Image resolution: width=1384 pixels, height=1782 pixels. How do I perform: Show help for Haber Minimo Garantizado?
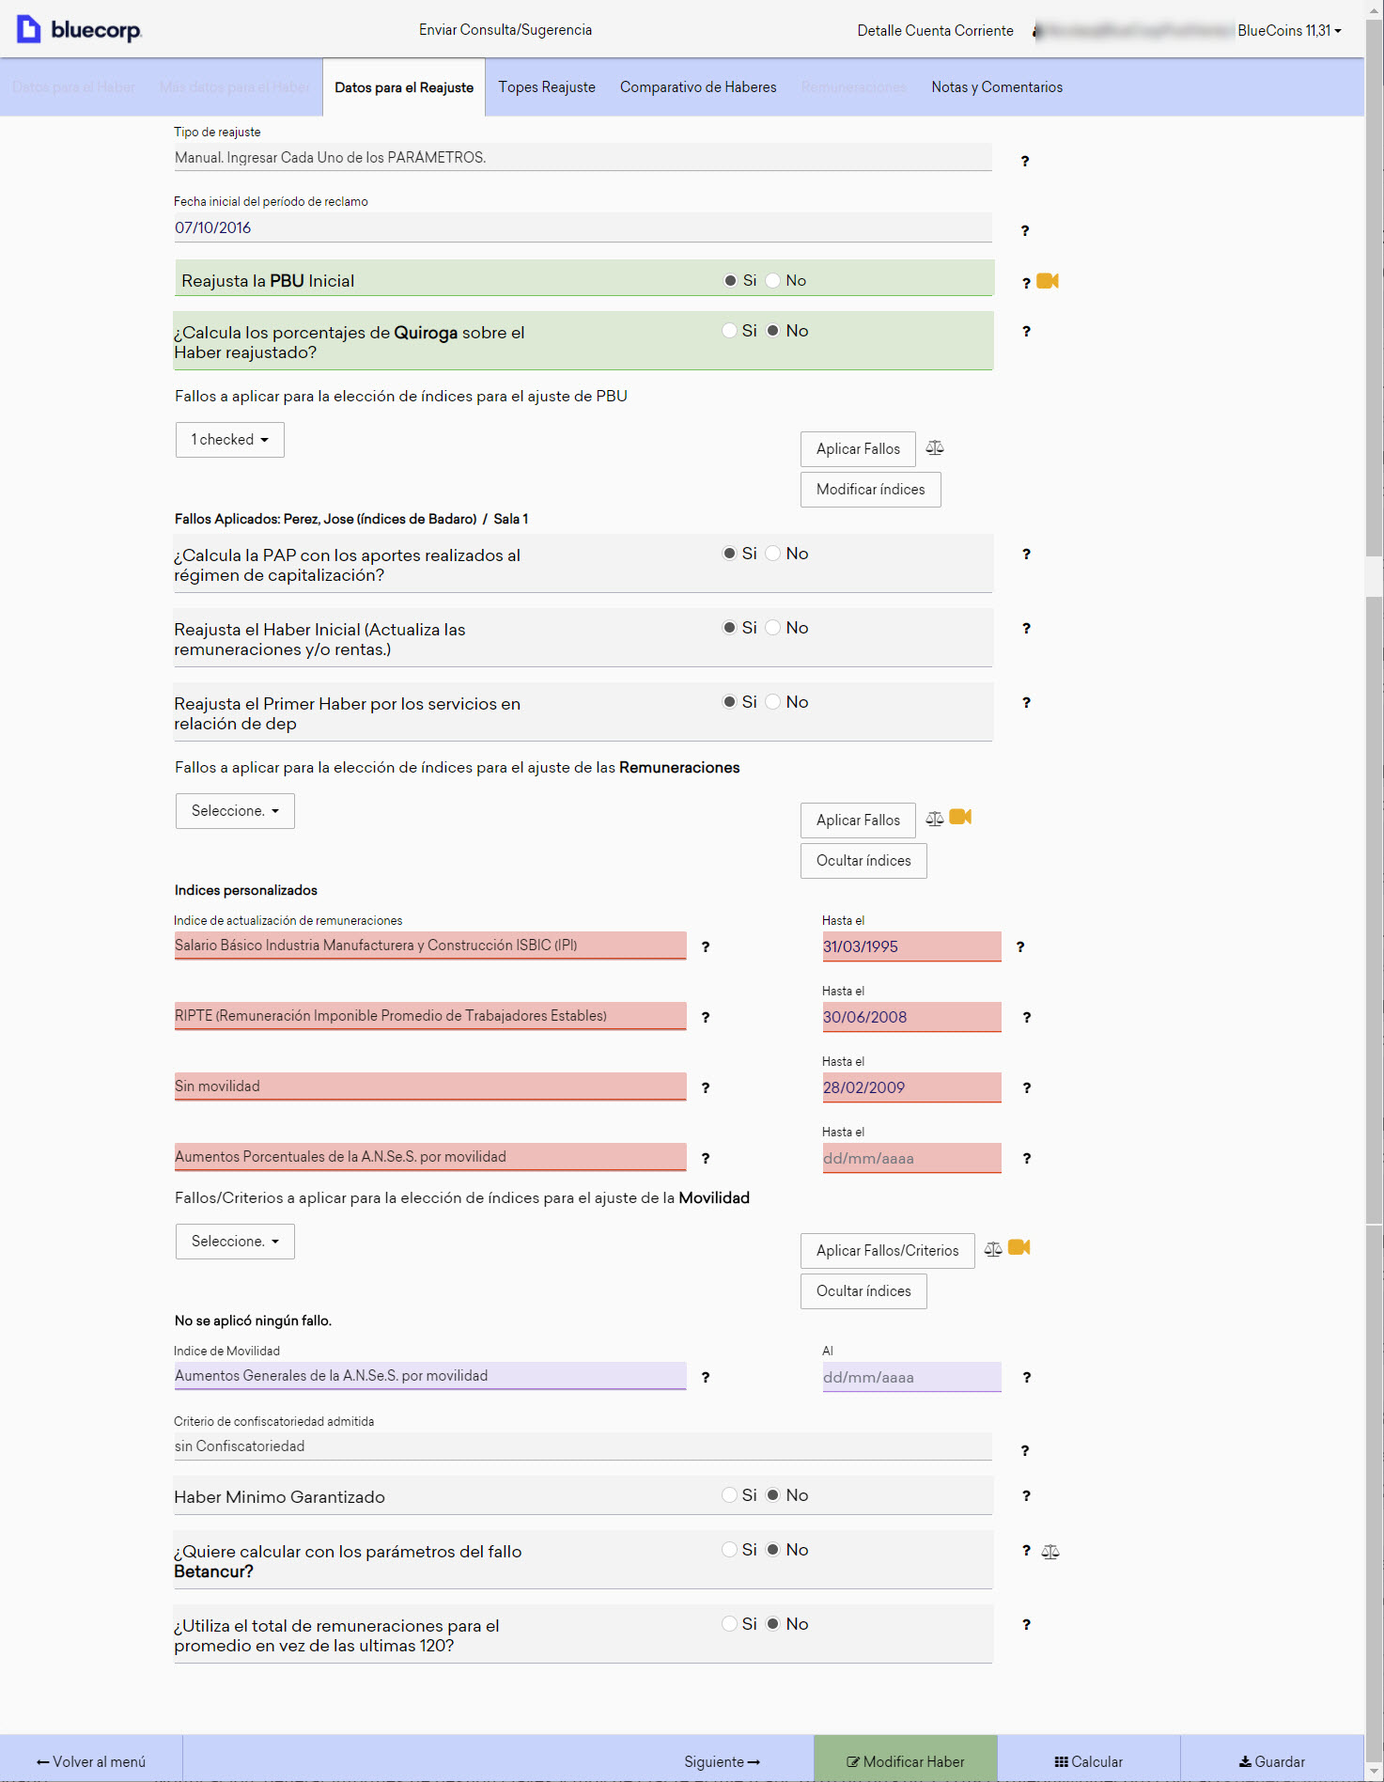pos(1026,1496)
